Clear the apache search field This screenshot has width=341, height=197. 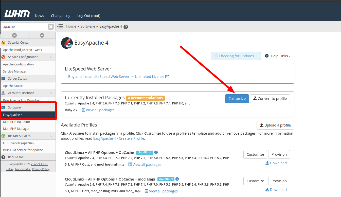click(x=51, y=27)
